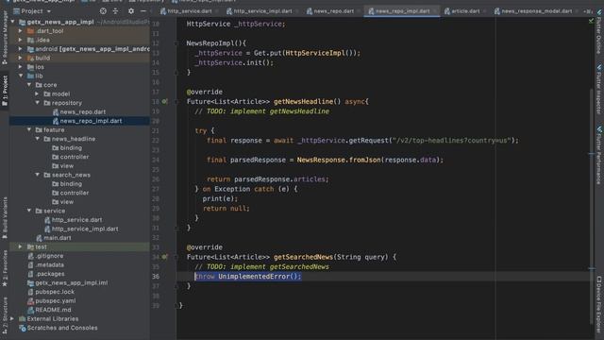
Task: Collapse the core folder
Action: tap(29, 85)
